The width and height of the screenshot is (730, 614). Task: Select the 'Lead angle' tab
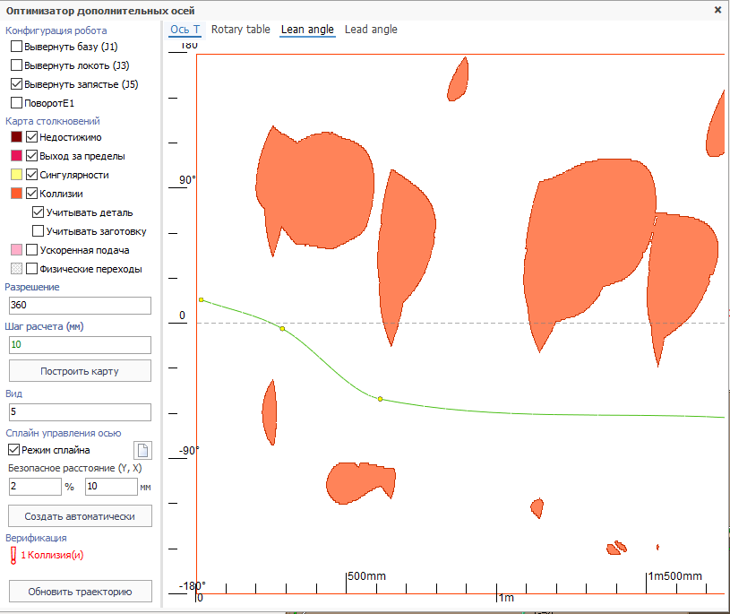[x=371, y=30]
